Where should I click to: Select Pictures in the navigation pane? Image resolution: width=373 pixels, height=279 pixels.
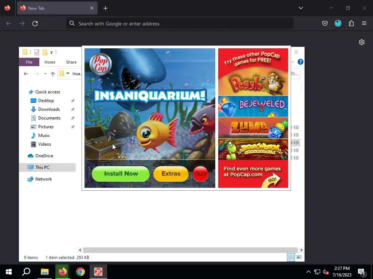coord(46,127)
